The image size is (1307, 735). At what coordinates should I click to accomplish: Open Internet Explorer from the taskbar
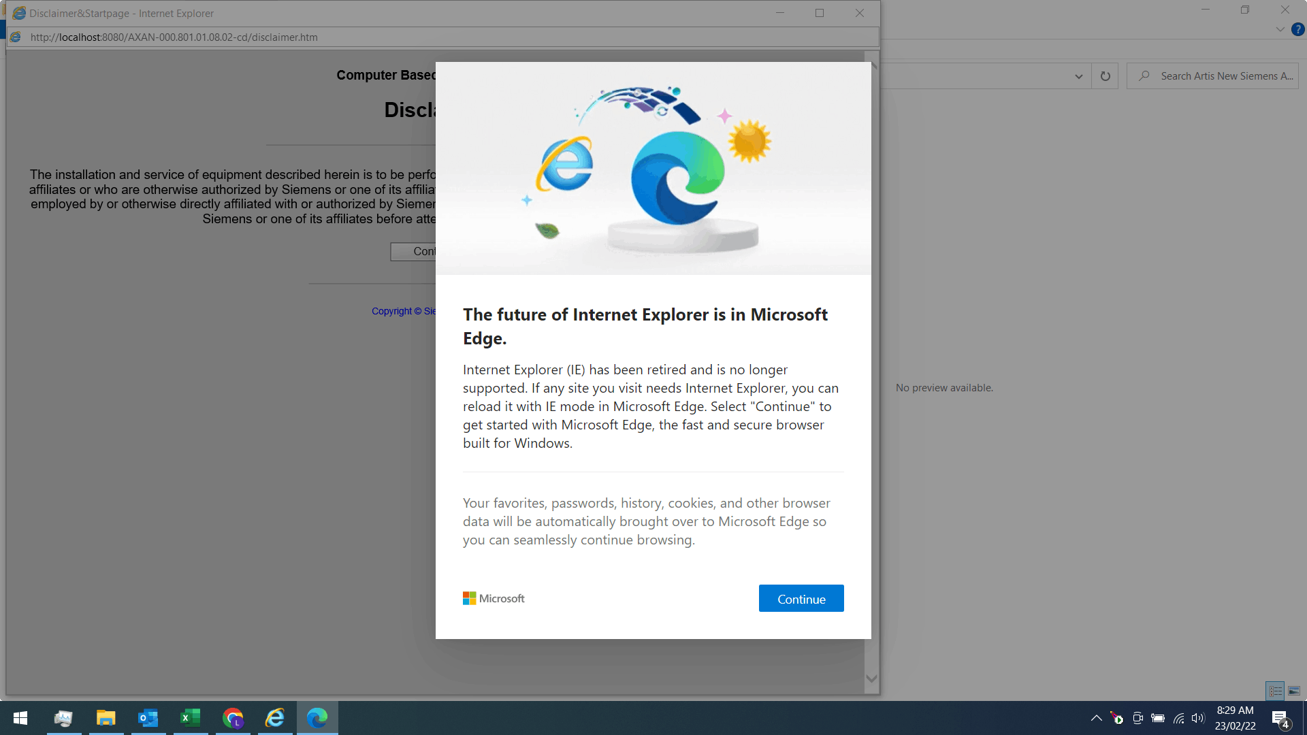click(275, 717)
